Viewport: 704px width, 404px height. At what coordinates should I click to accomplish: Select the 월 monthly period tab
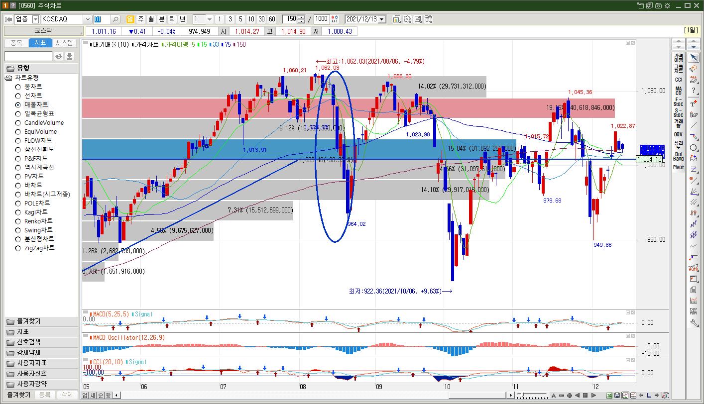click(x=151, y=19)
